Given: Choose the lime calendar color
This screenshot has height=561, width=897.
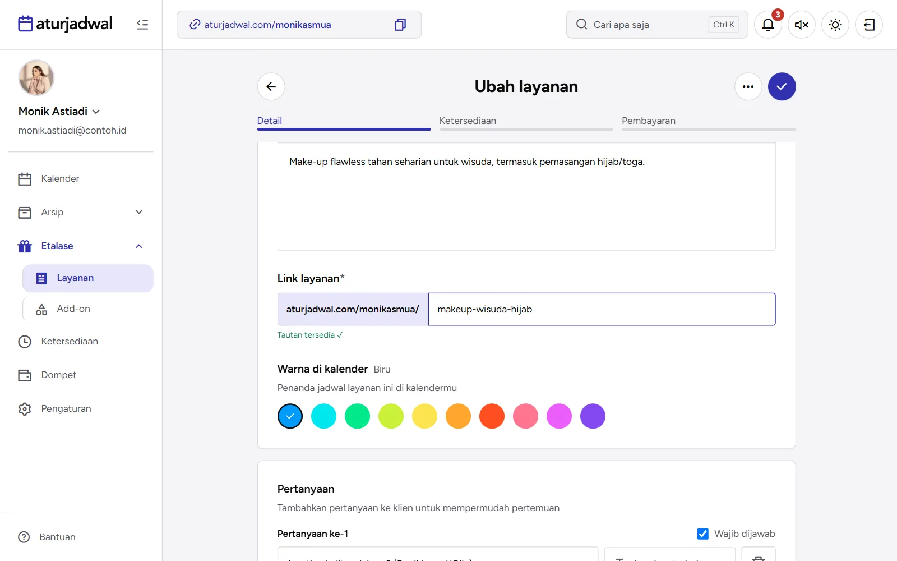Looking at the screenshot, I should [x=391, y=416].
